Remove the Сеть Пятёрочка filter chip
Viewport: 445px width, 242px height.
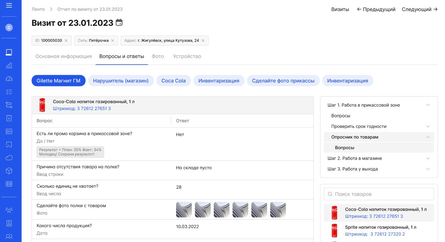click(112, 41)
